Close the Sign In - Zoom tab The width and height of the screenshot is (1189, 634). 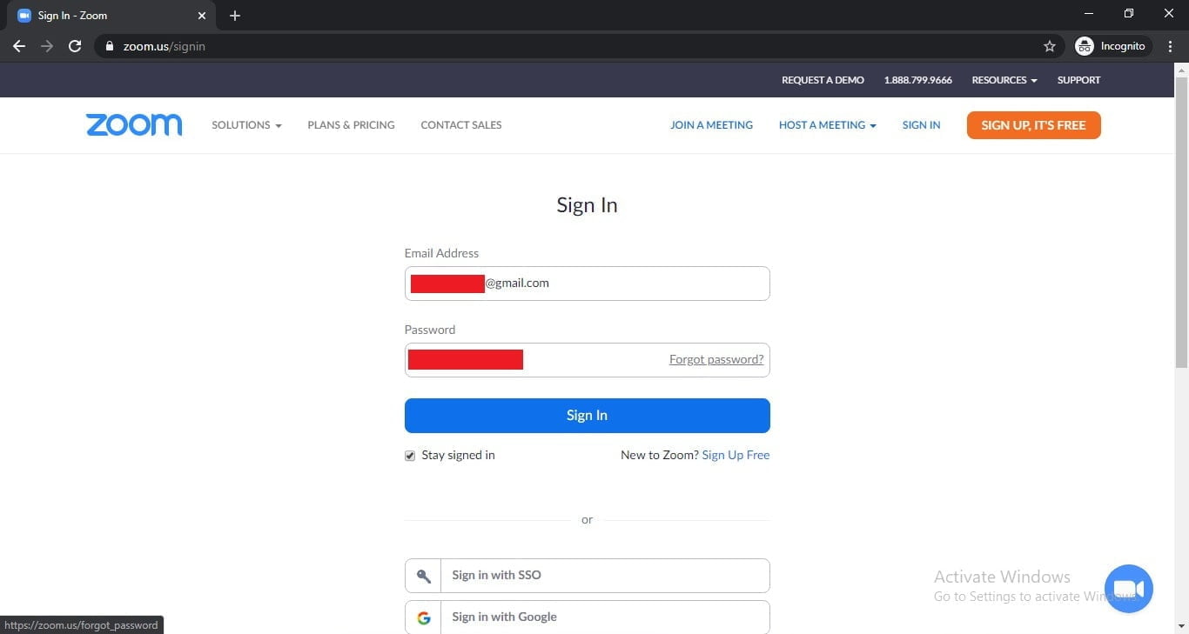pos(202,16)
